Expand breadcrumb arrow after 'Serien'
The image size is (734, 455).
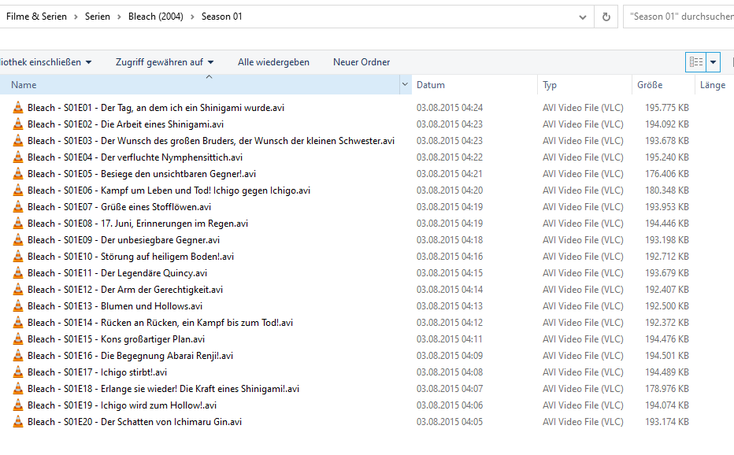coord(119,17)
